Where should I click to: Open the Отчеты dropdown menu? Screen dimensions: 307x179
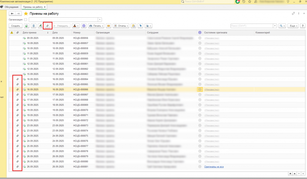pyautogui.click(x=121, y=26)
